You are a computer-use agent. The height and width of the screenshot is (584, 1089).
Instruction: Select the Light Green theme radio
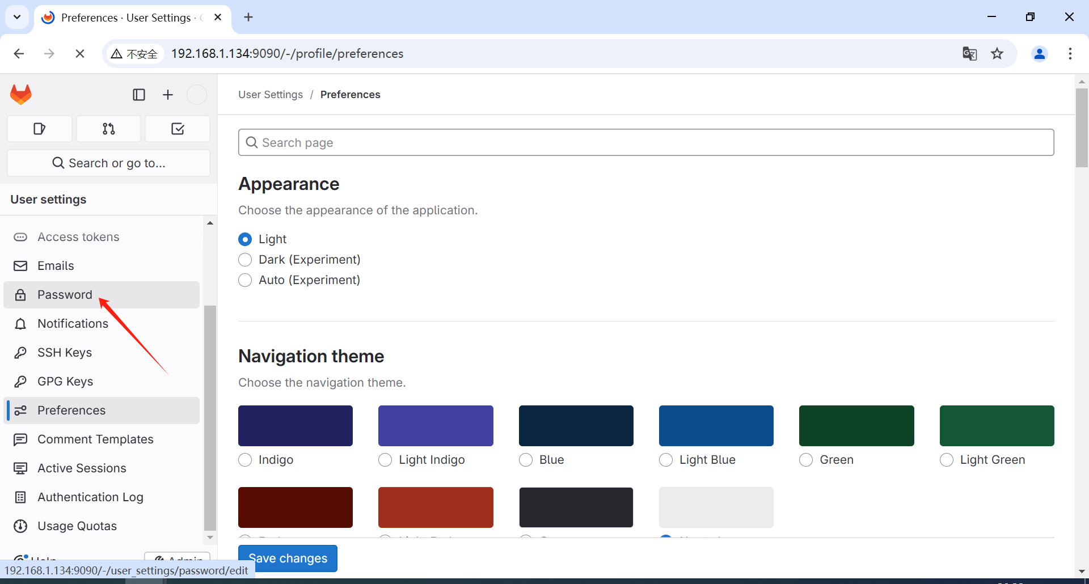(x=947, y=460)
